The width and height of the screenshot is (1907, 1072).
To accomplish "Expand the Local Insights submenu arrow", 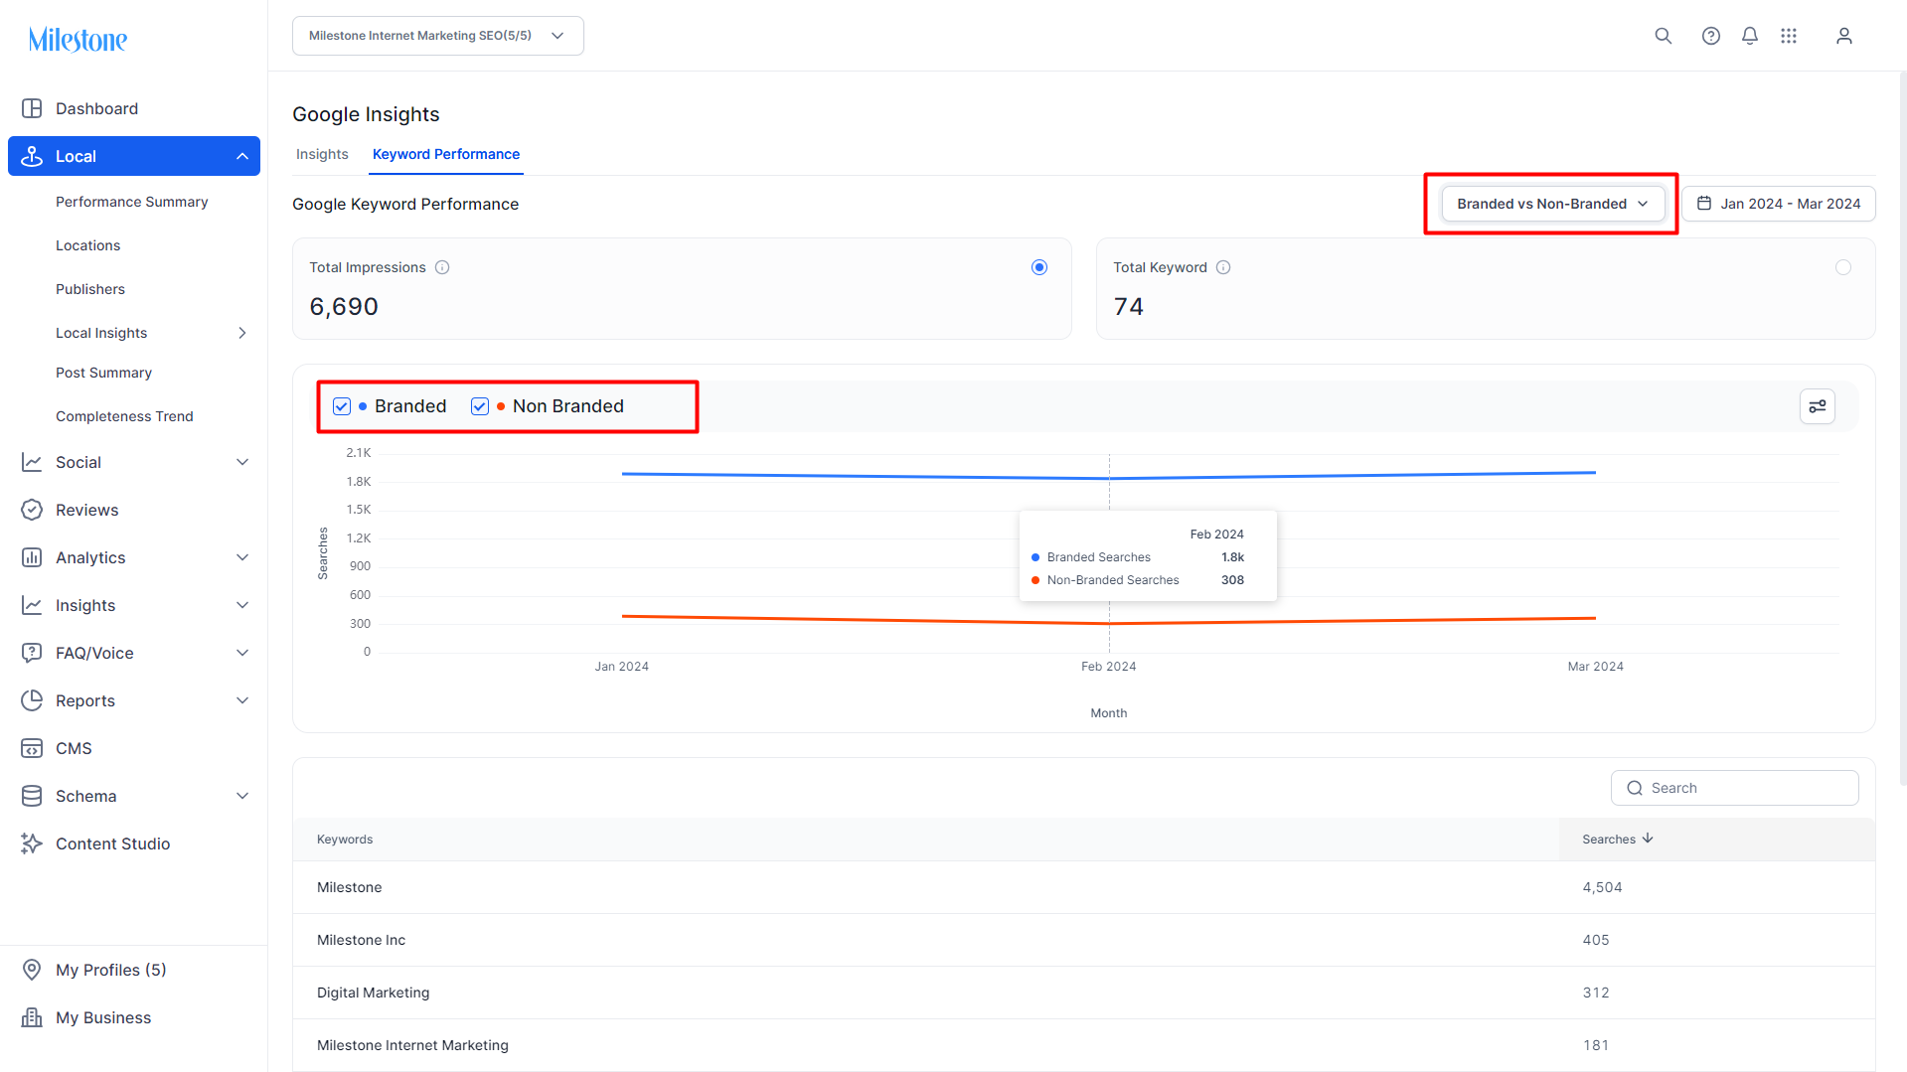I will click(x=241, y=333).
